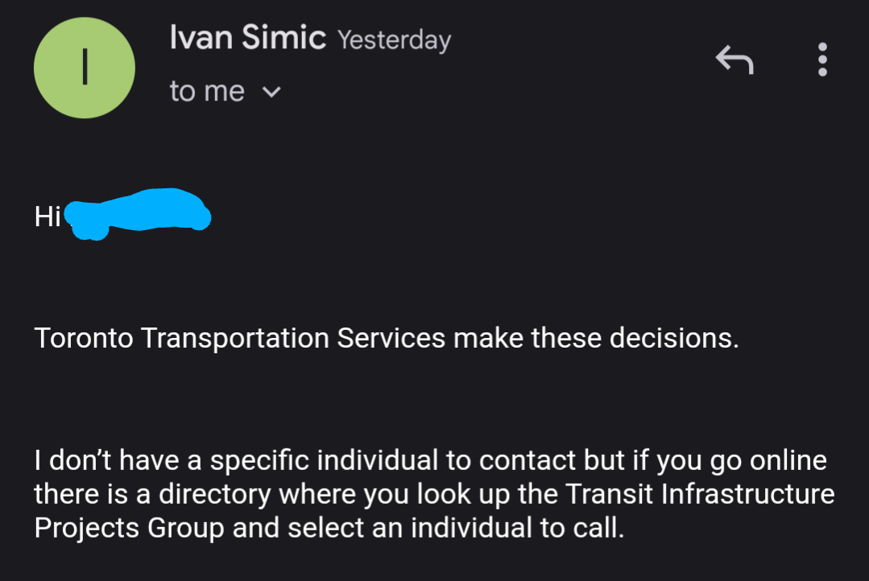Viewport: 869px width, 581px height.
Task: Open the three-dot more options menu
Action: coord(822,60)
